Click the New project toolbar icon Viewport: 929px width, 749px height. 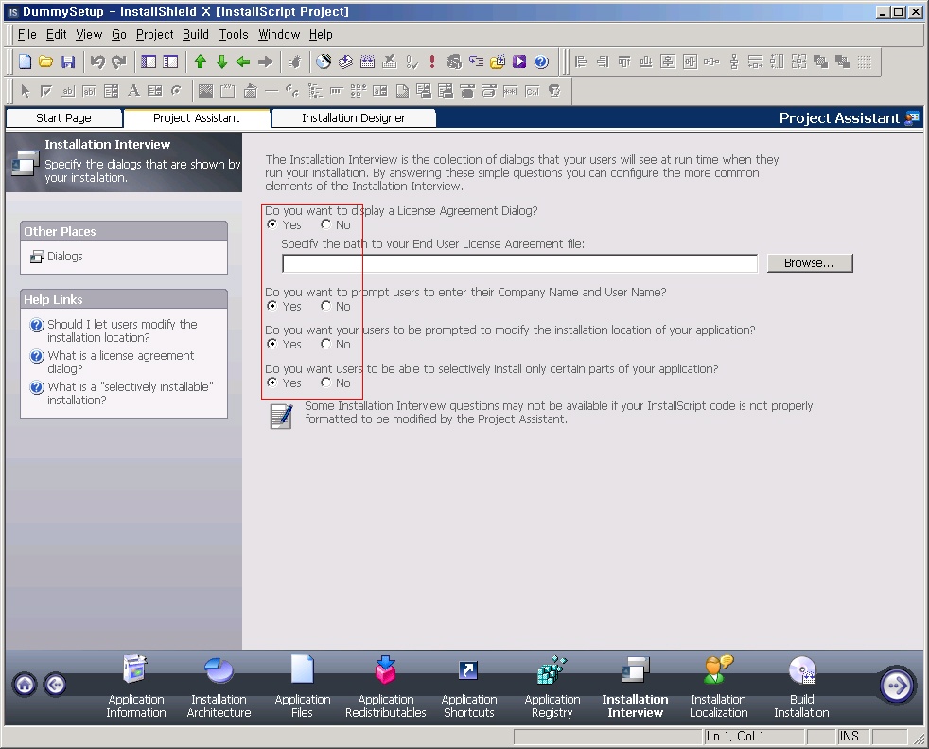pos(26,62)
